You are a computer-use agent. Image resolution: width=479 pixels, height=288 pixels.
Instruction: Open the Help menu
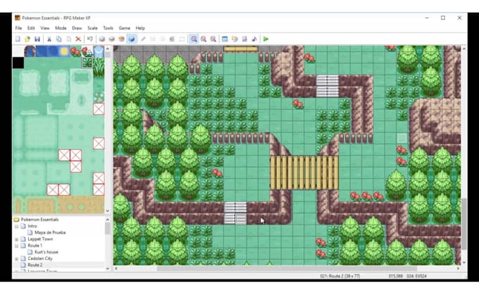[x=140, y=27]
